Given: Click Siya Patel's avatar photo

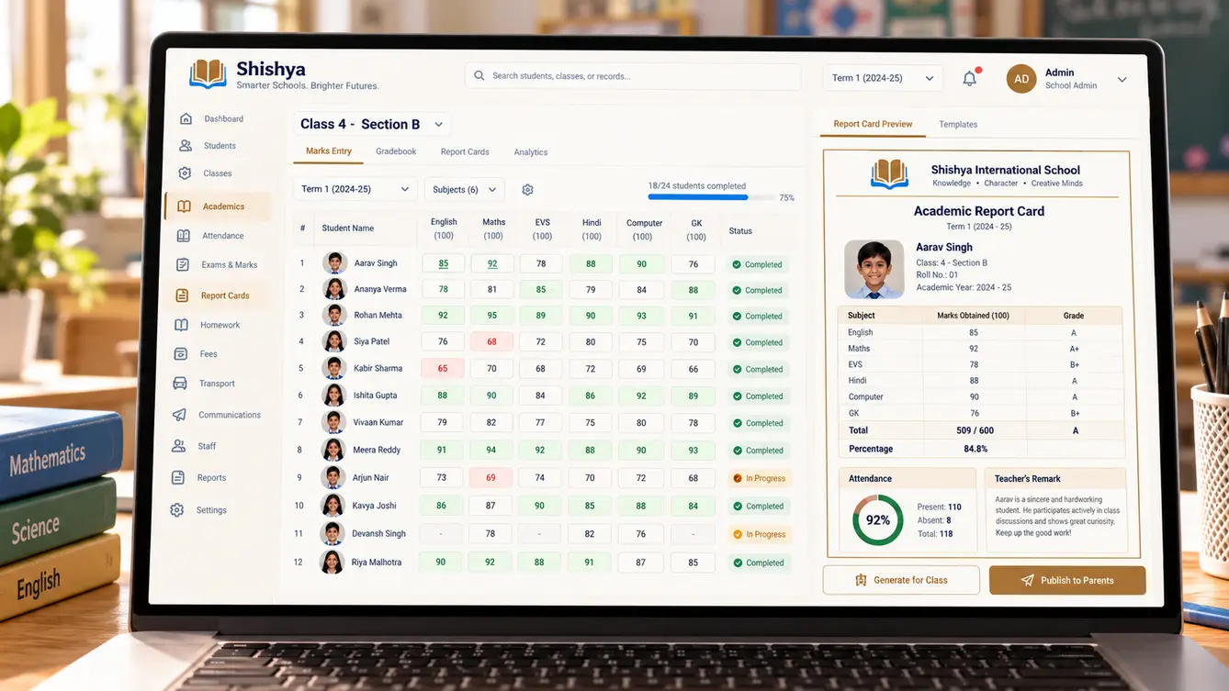Looking at the screenshot, I should coord(334,341).
